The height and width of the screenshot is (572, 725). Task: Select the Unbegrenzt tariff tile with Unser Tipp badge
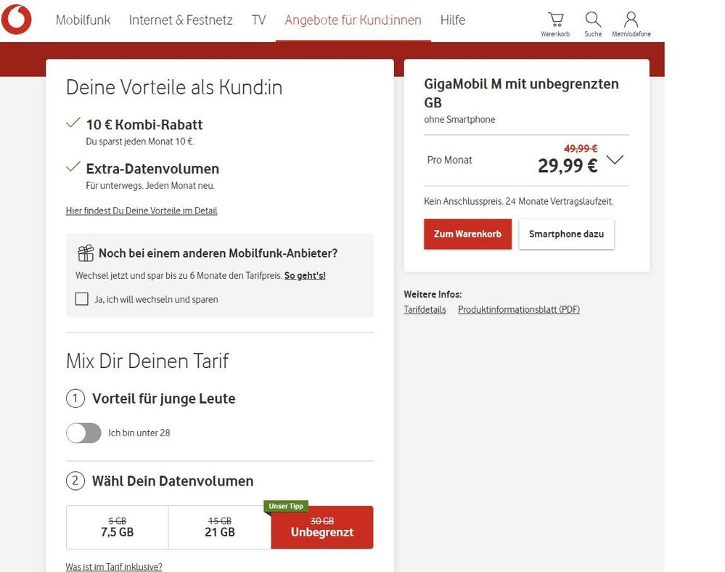coord(321,530)
